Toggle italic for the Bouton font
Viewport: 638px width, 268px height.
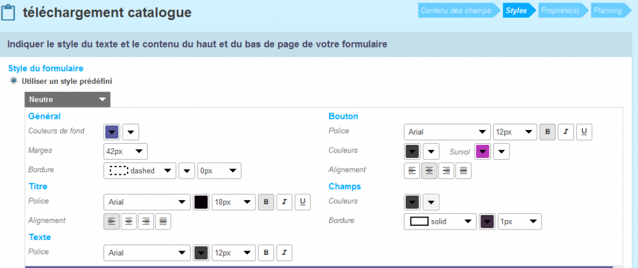point(566,132)
